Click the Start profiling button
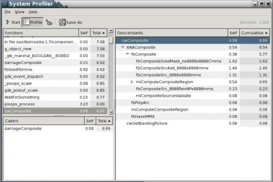Screen dimensions: 273x182 (13, 22)
